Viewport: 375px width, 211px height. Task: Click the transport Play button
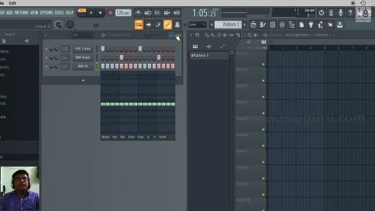(91, 13)
